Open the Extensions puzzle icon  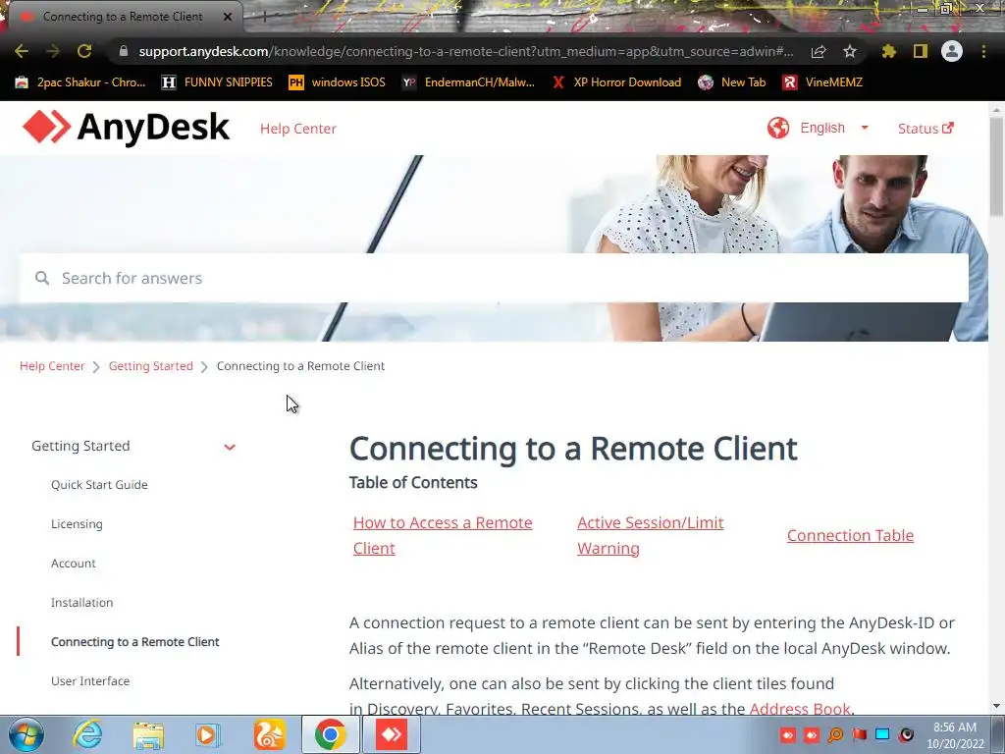point(888,51)
